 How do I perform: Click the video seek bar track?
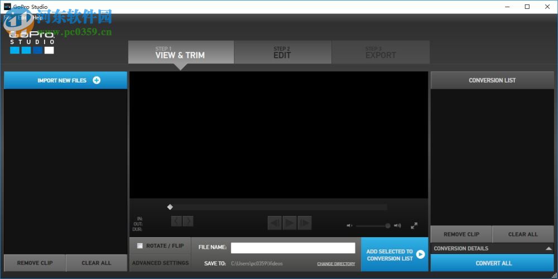click(277, 207)
